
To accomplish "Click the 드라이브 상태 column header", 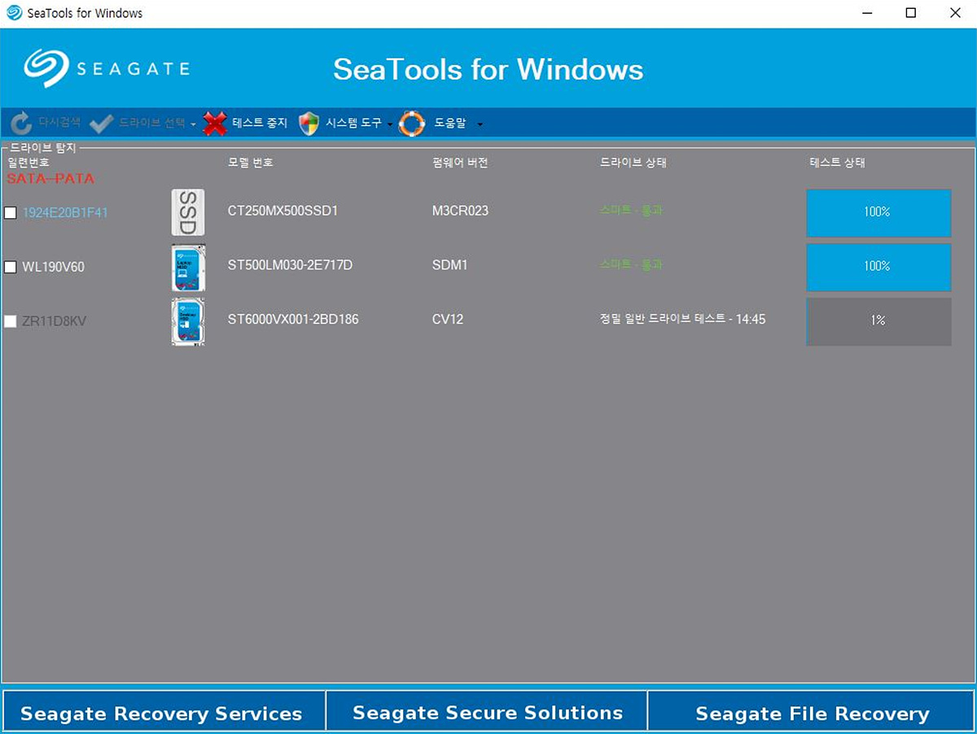I will click(633, 163).
